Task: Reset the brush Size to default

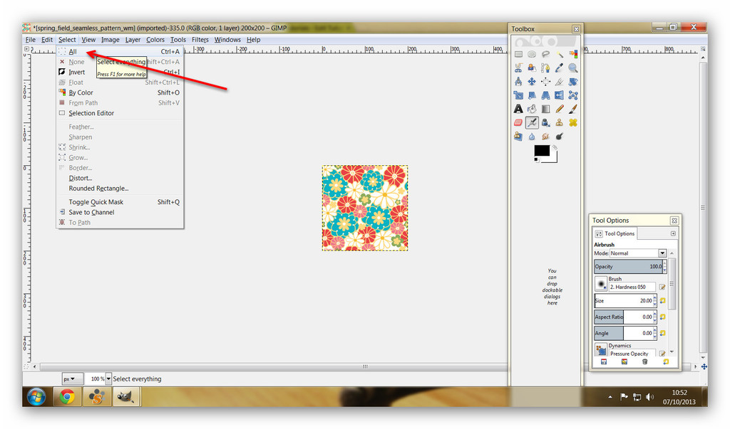Action: [x=662, y=301]
